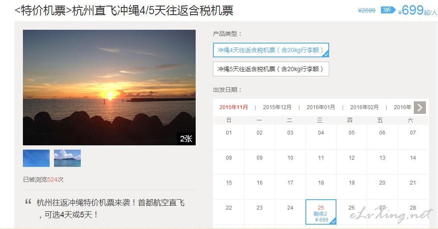Click the main sunset photo

pyautogui.click(x=109, y=87)
